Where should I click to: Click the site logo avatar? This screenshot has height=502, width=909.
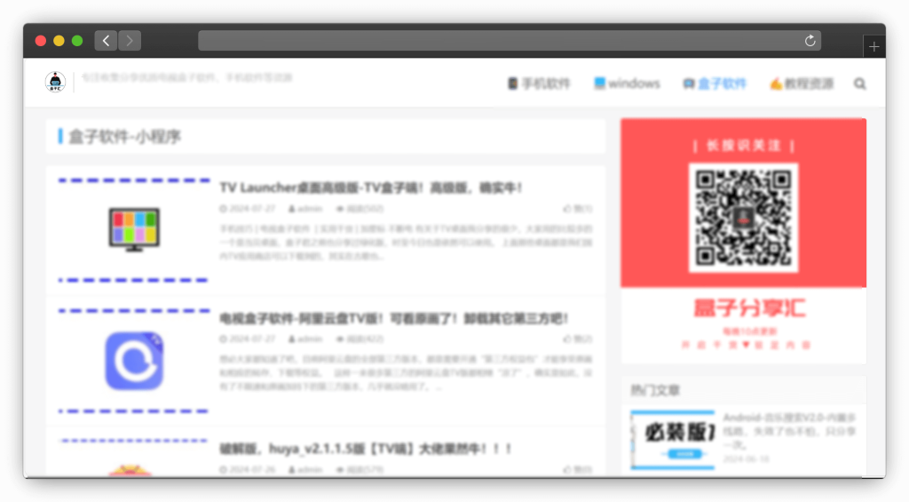click(x=56, y=82)
